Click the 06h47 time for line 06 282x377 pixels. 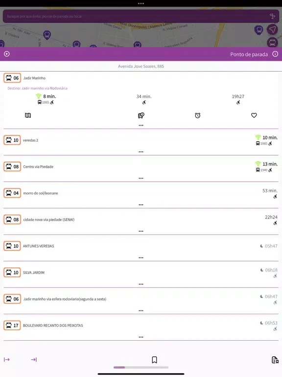(271, 296)
